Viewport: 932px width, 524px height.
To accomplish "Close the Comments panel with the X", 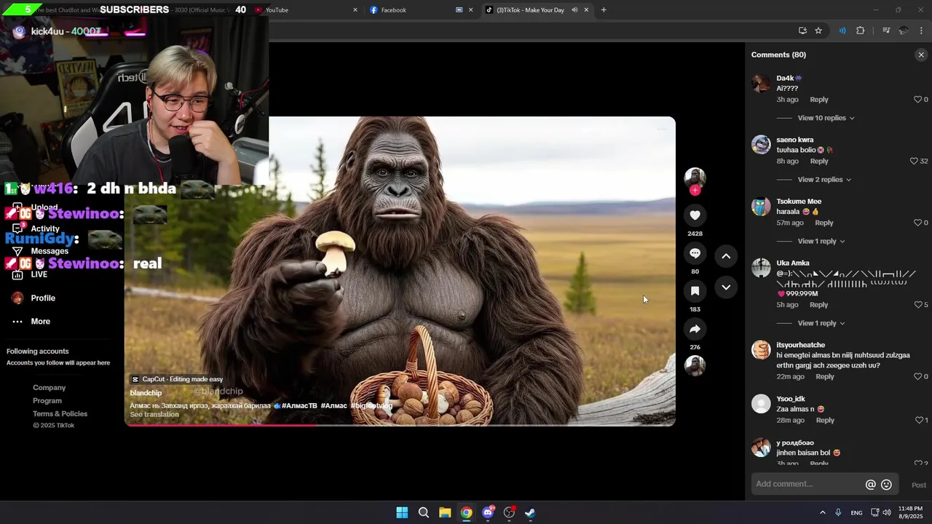I will [x=921, y=55].
